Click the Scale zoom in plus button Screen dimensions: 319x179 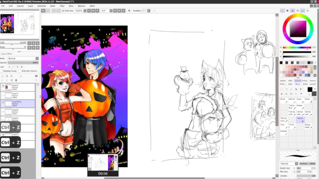[33, 43]
